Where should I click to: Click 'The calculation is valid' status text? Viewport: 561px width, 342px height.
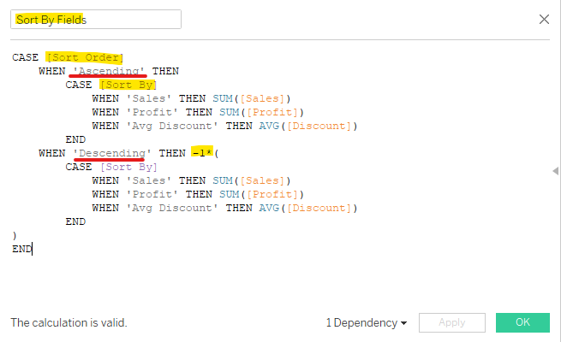pyautogui.click(x=69, y=323)
